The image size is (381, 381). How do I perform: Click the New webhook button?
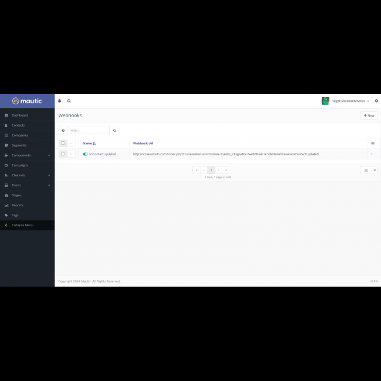369,115
